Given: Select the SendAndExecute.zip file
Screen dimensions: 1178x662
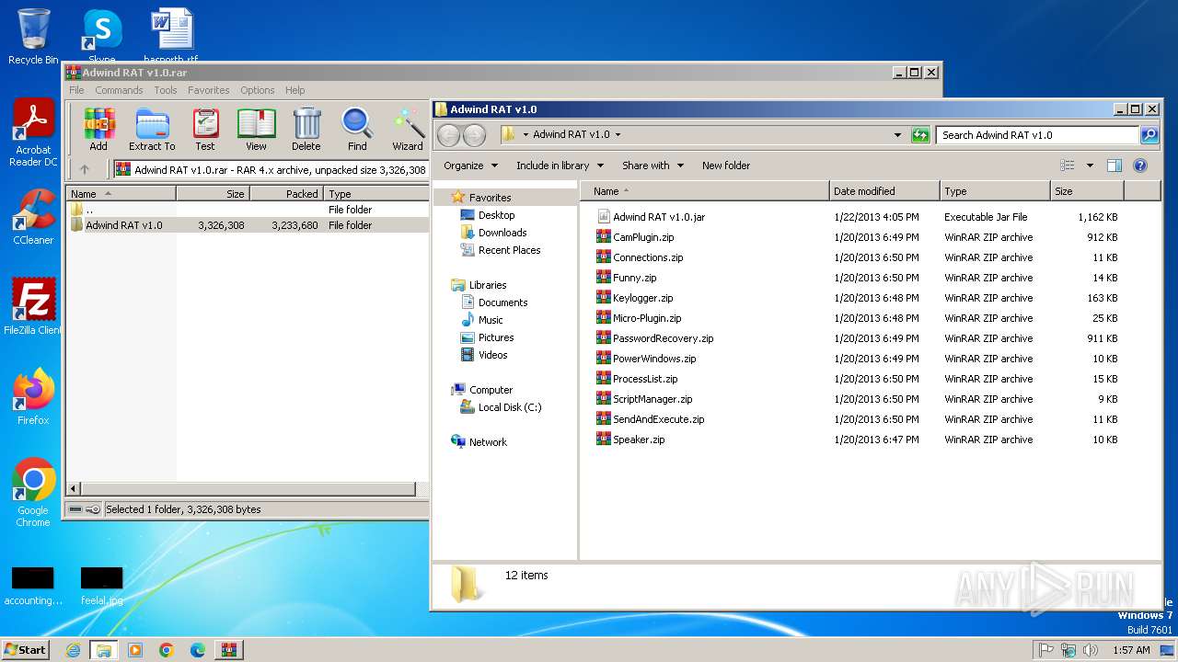Looking at the screenshot, I should 658,419.
